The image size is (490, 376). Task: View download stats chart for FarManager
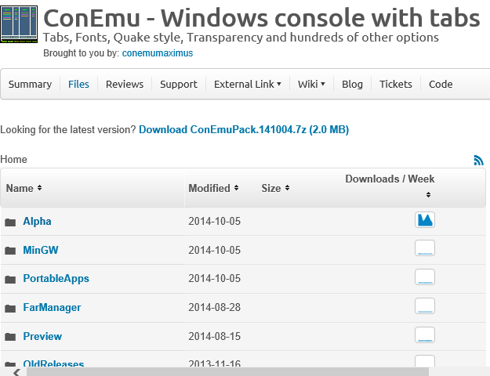click(x=425, y=306)
